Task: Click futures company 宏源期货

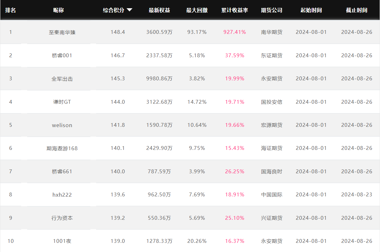Action: click(272, 125)
